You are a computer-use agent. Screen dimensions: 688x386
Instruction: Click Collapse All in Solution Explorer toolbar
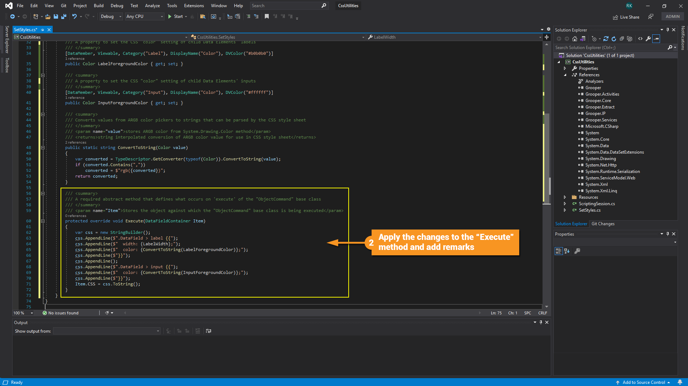point(622,39)
